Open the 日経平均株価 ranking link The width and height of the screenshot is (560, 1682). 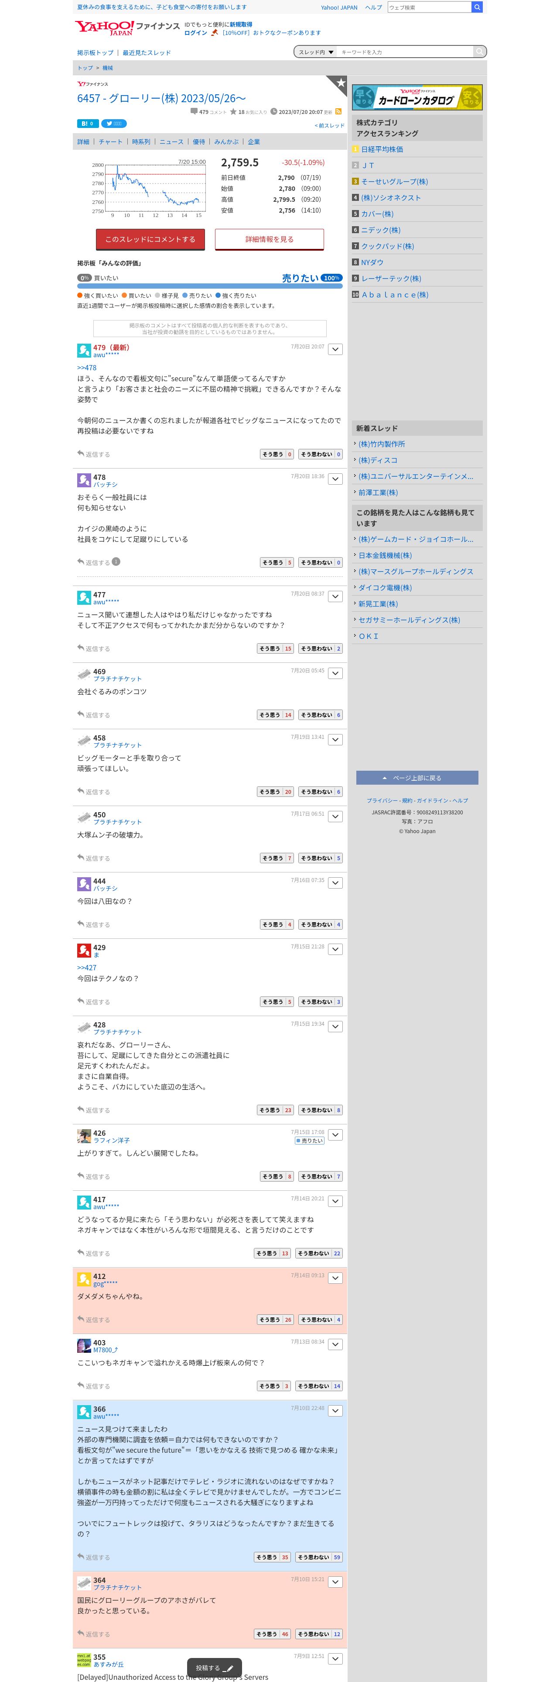click(x=382, y=149)
